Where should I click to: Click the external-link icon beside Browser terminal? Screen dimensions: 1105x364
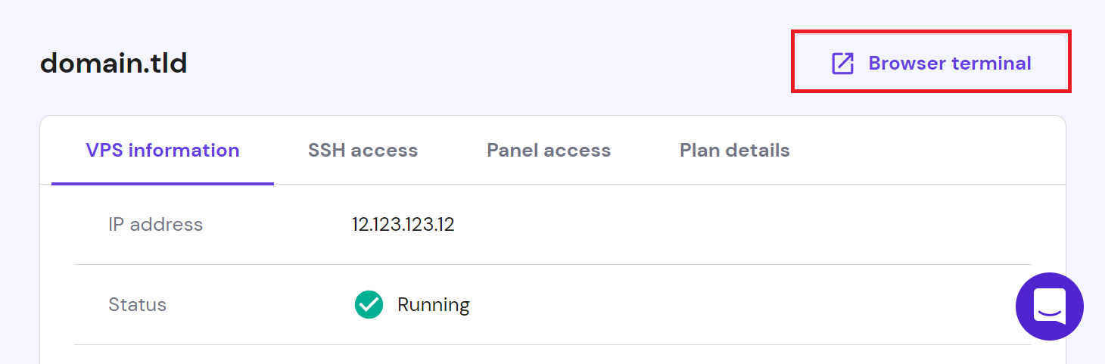point(842,64)
